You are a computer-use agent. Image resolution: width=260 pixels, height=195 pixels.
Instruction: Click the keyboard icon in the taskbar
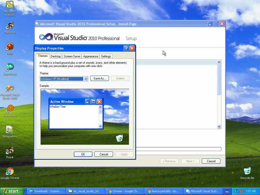pyautogui.click(x=227, y=191)
